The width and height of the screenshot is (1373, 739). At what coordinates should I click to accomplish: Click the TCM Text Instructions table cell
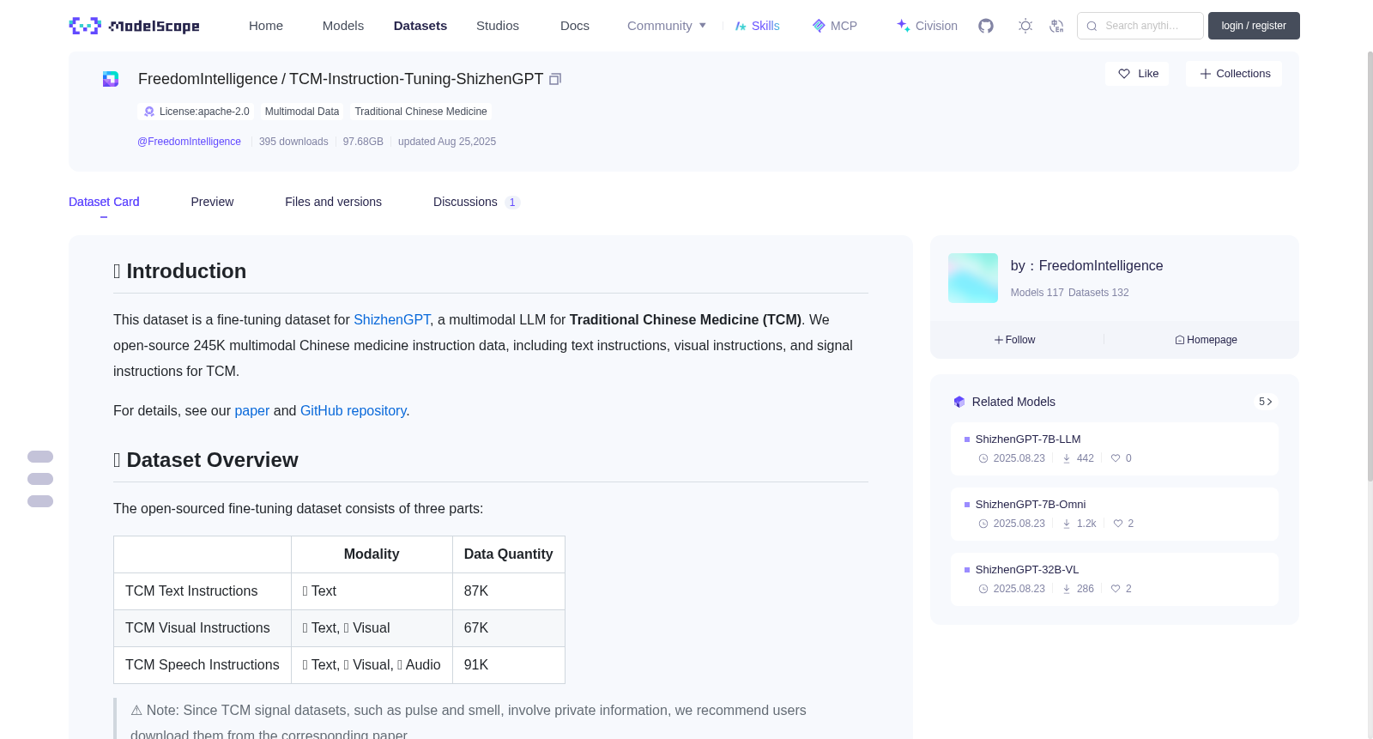click(203, 591)
